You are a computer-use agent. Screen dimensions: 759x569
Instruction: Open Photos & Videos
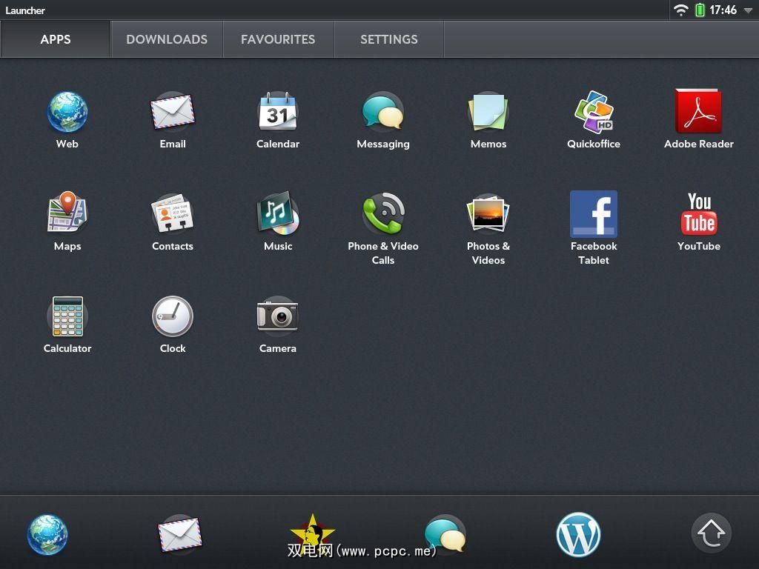pos(488,213)
